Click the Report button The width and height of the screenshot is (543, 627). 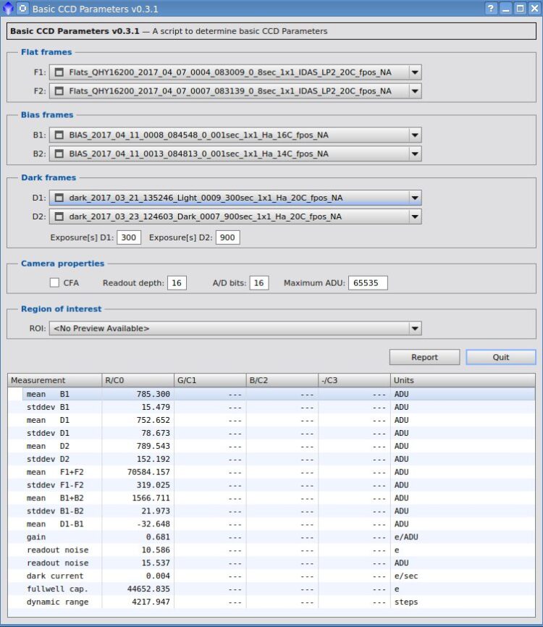425,357
